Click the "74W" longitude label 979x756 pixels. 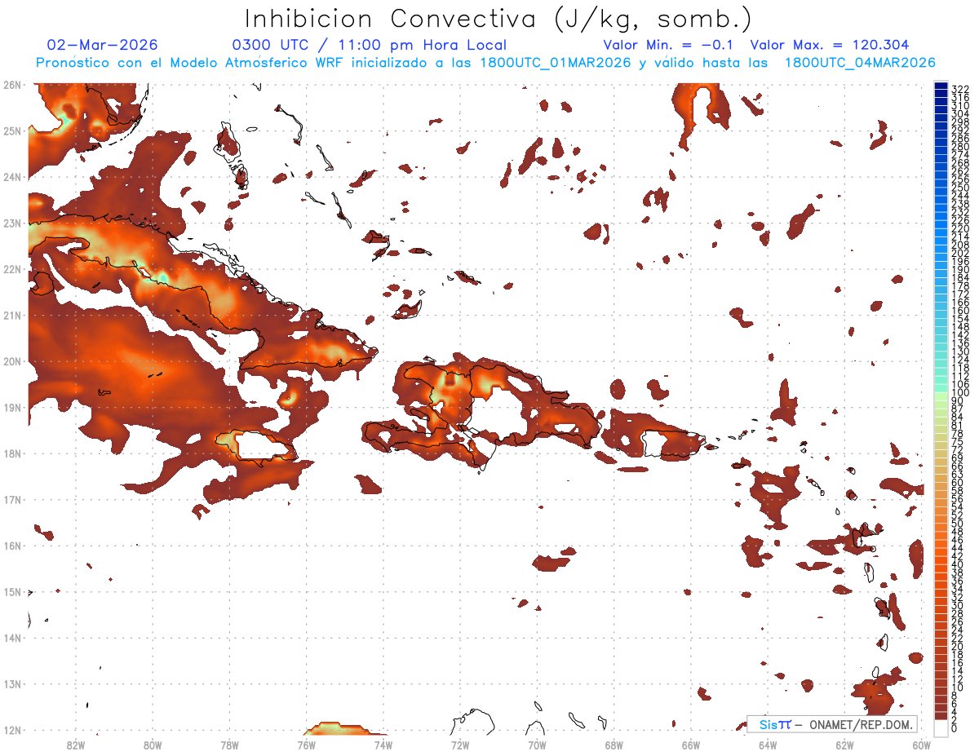click(383, 745)
